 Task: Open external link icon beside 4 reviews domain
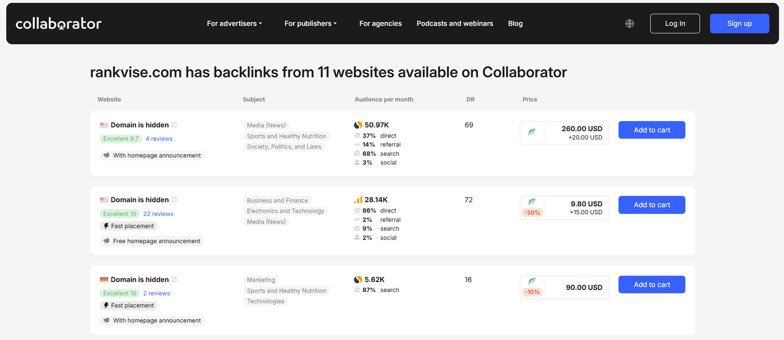tap(174, 124)
